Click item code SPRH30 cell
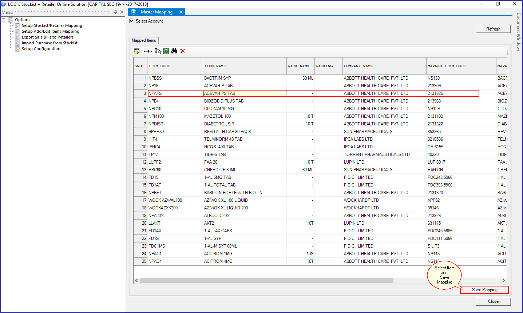This screenshot has height=313, width=523. coord(175,132)
